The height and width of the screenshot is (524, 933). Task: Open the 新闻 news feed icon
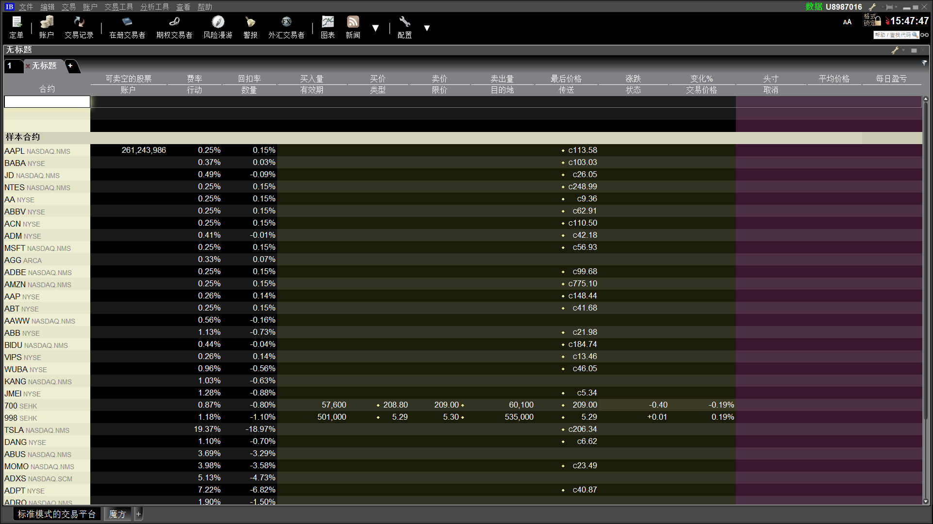coord(353,27)
